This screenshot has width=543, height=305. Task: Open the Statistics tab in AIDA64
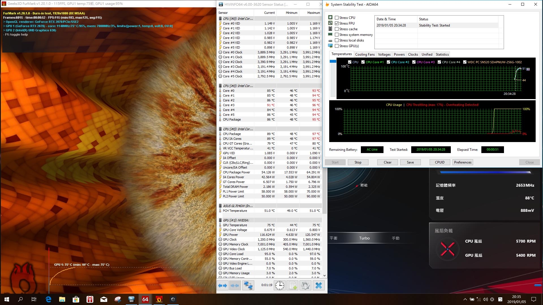(442, 55)
